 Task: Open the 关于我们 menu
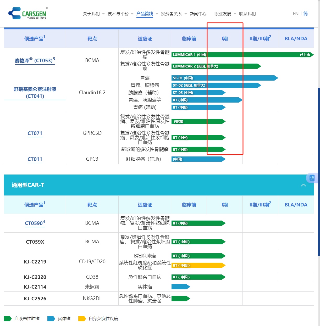pyautogui.click(x=91, y=14)
